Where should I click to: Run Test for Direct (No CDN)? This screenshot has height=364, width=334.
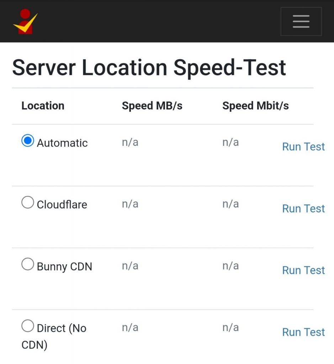tap(303, 332)
